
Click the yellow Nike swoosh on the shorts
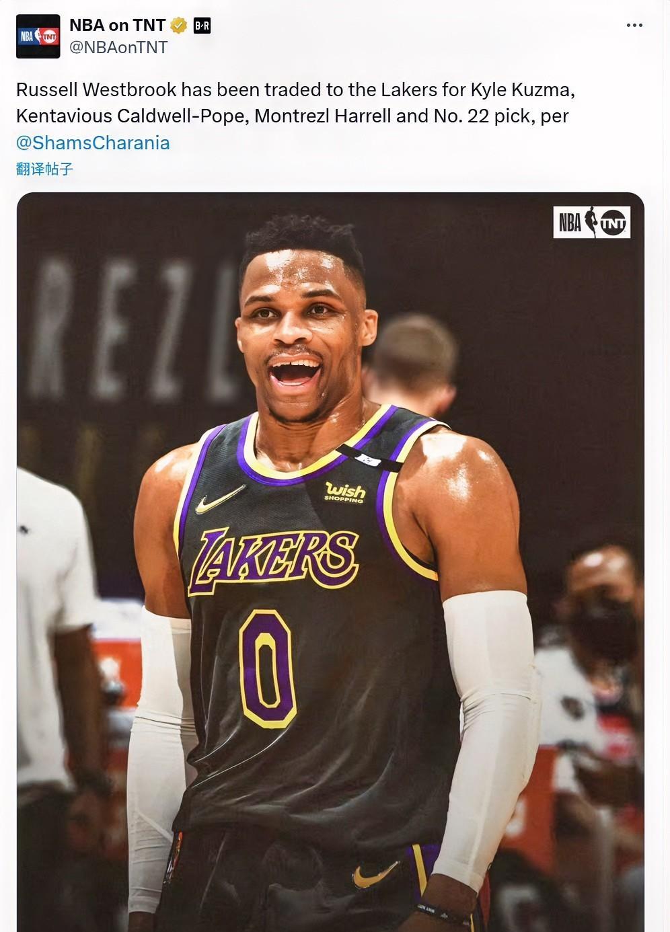[x=375, y=873]
